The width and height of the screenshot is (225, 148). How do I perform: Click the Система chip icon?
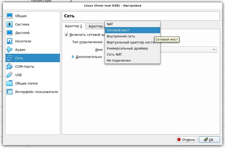pyautogui.click(x=9, y=24)
